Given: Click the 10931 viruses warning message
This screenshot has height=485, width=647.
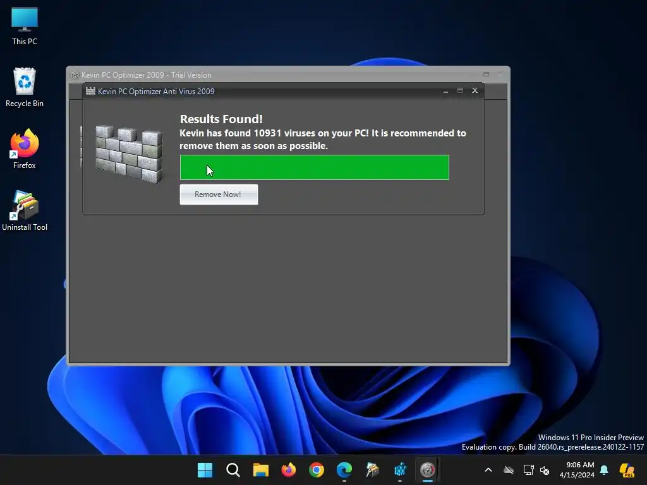Looking at the screenshot, I should (323, 140).
